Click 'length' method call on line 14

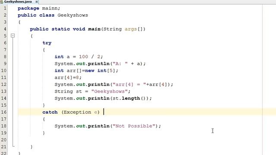coord(131,98)
